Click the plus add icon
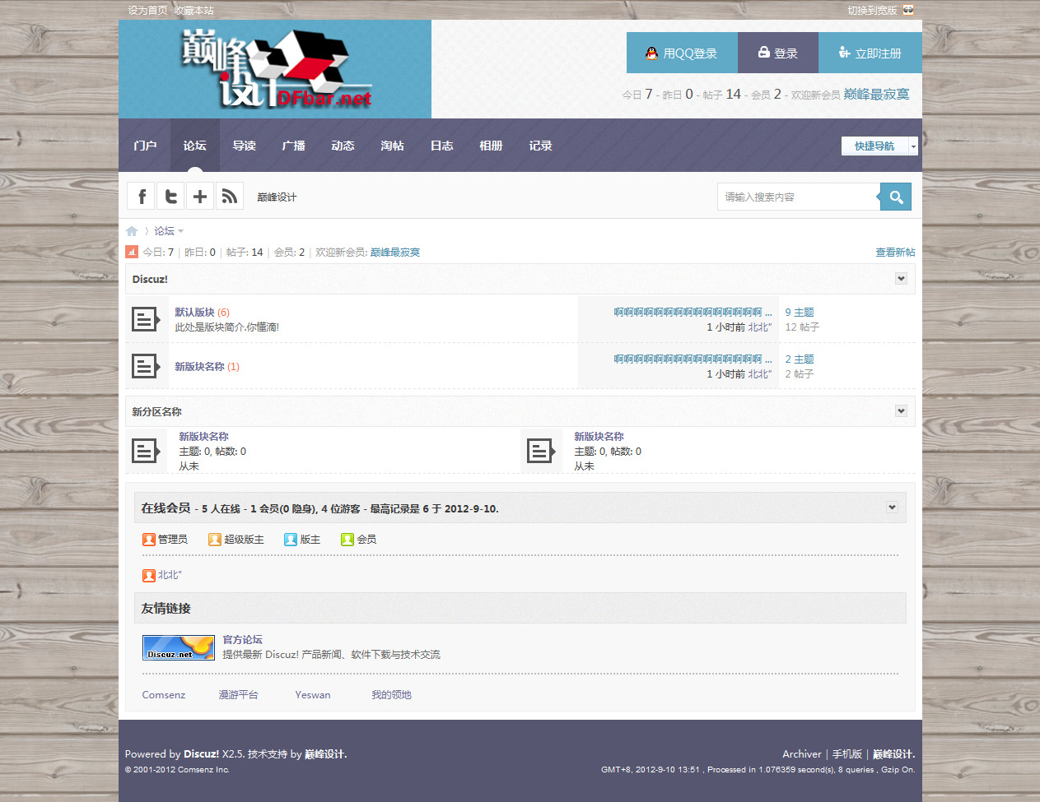Screen dimensions: 1040x802 [200, 196]
